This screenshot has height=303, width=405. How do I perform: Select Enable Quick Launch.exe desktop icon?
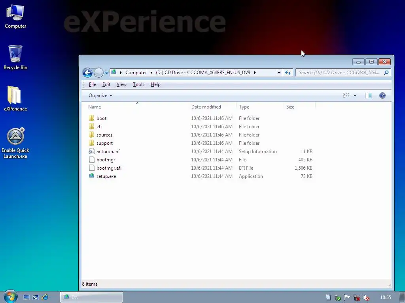15,143
